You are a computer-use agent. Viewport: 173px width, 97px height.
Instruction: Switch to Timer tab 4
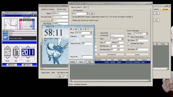[76, 29]
